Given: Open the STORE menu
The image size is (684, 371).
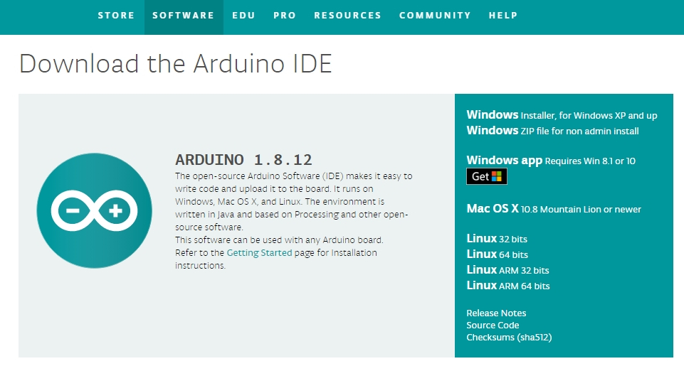Looking at the screenshot, I should [x=116, y=16].
